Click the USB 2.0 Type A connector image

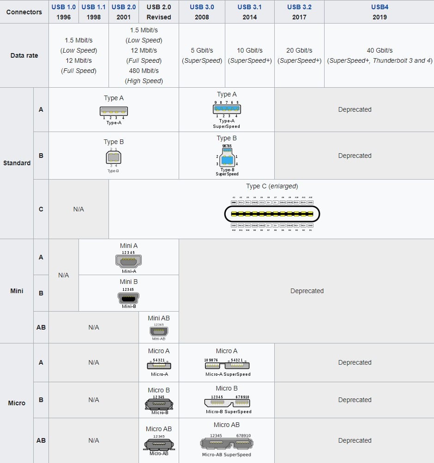point(114,111)
